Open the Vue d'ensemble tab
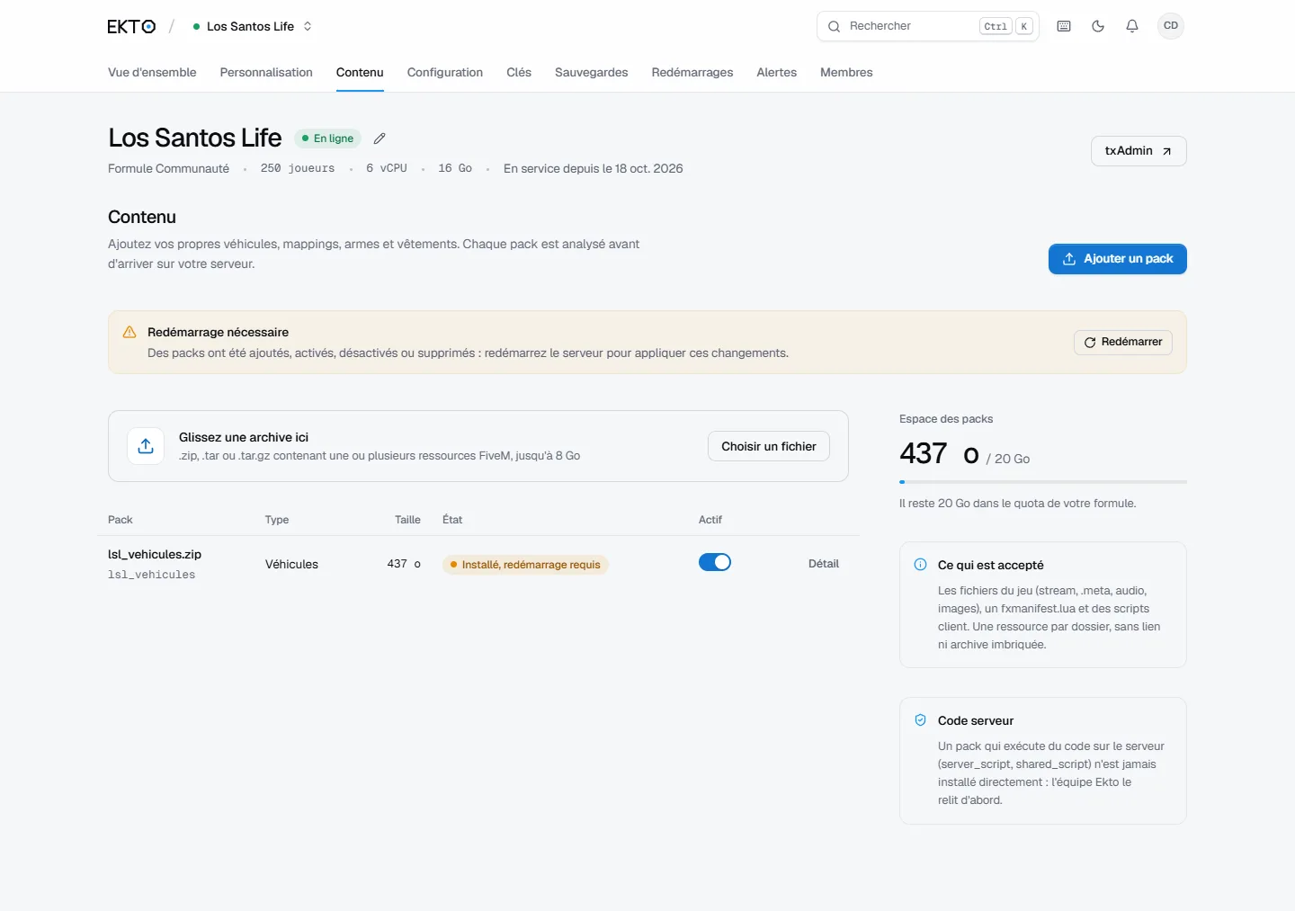Image resolution: width=1295 pixels, height=911 pixels. (x=152, y=73)
